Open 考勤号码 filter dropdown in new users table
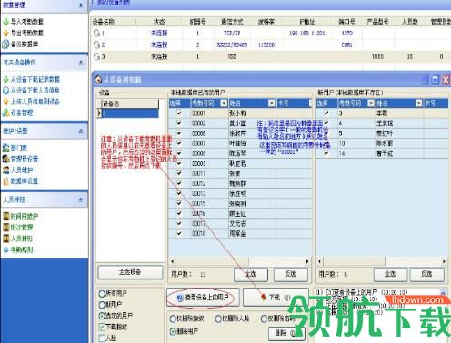The width and height of the screenshot is (451, 343). [371, 103]
